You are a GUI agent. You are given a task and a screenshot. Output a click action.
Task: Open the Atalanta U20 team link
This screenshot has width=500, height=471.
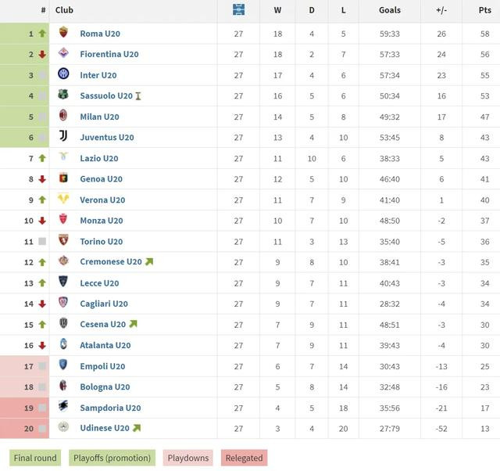(105, 345)
